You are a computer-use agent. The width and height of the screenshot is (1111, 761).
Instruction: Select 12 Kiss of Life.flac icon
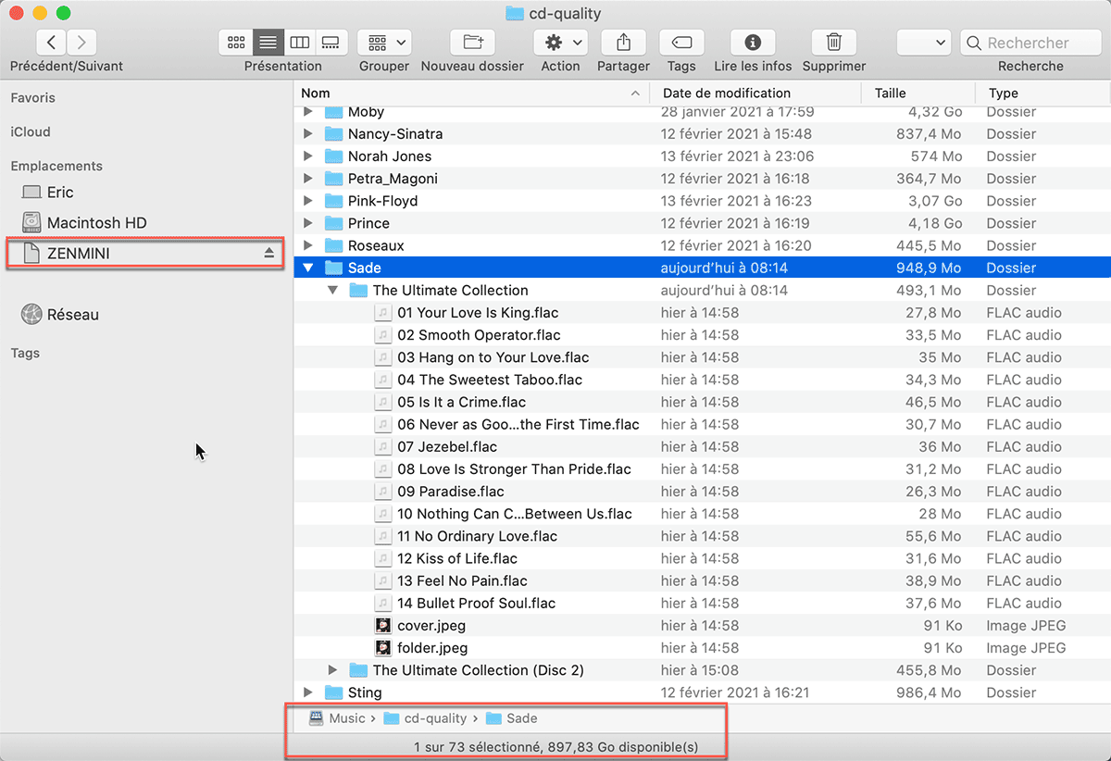(383, 558)
